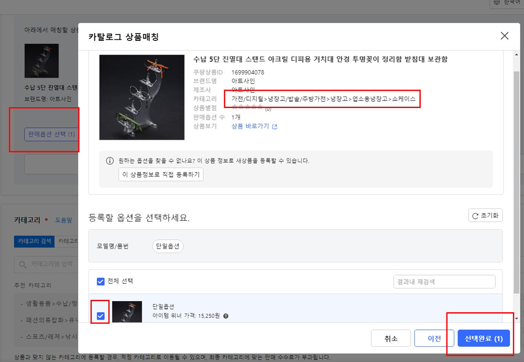
Task: Click the 이전 button
Action: coord(434,338)
